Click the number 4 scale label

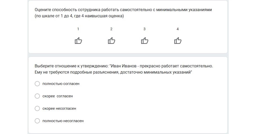[178, 29]
